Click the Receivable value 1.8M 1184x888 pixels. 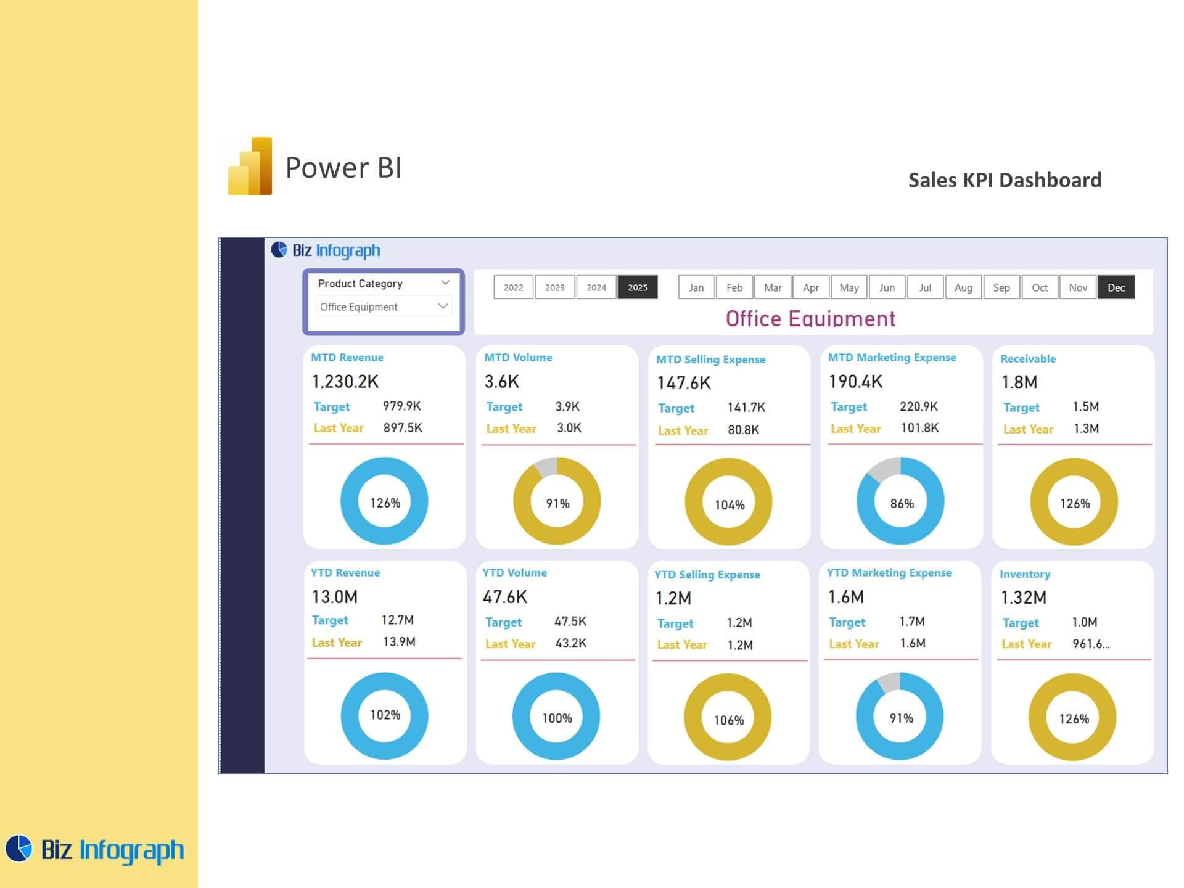pyautogui.click(x=1019, y=382)
